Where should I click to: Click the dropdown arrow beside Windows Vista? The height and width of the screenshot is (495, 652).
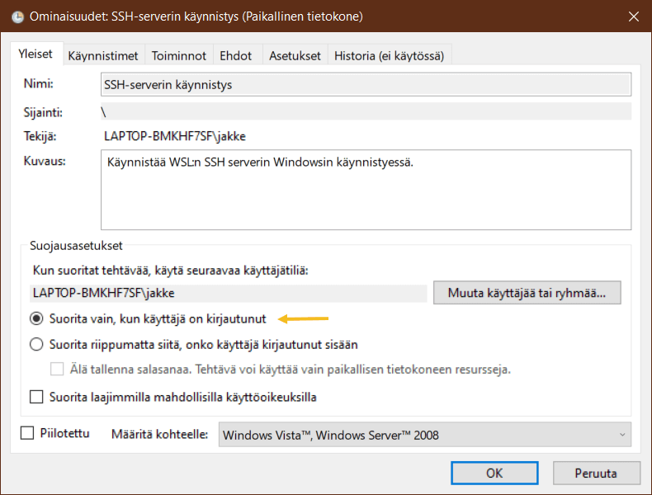pos(621,435)
